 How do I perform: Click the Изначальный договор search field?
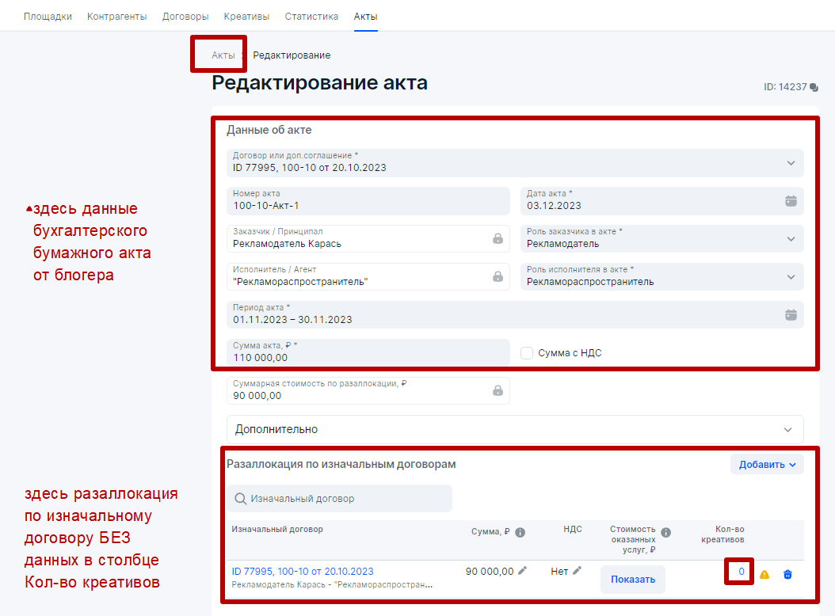(339, 499)
